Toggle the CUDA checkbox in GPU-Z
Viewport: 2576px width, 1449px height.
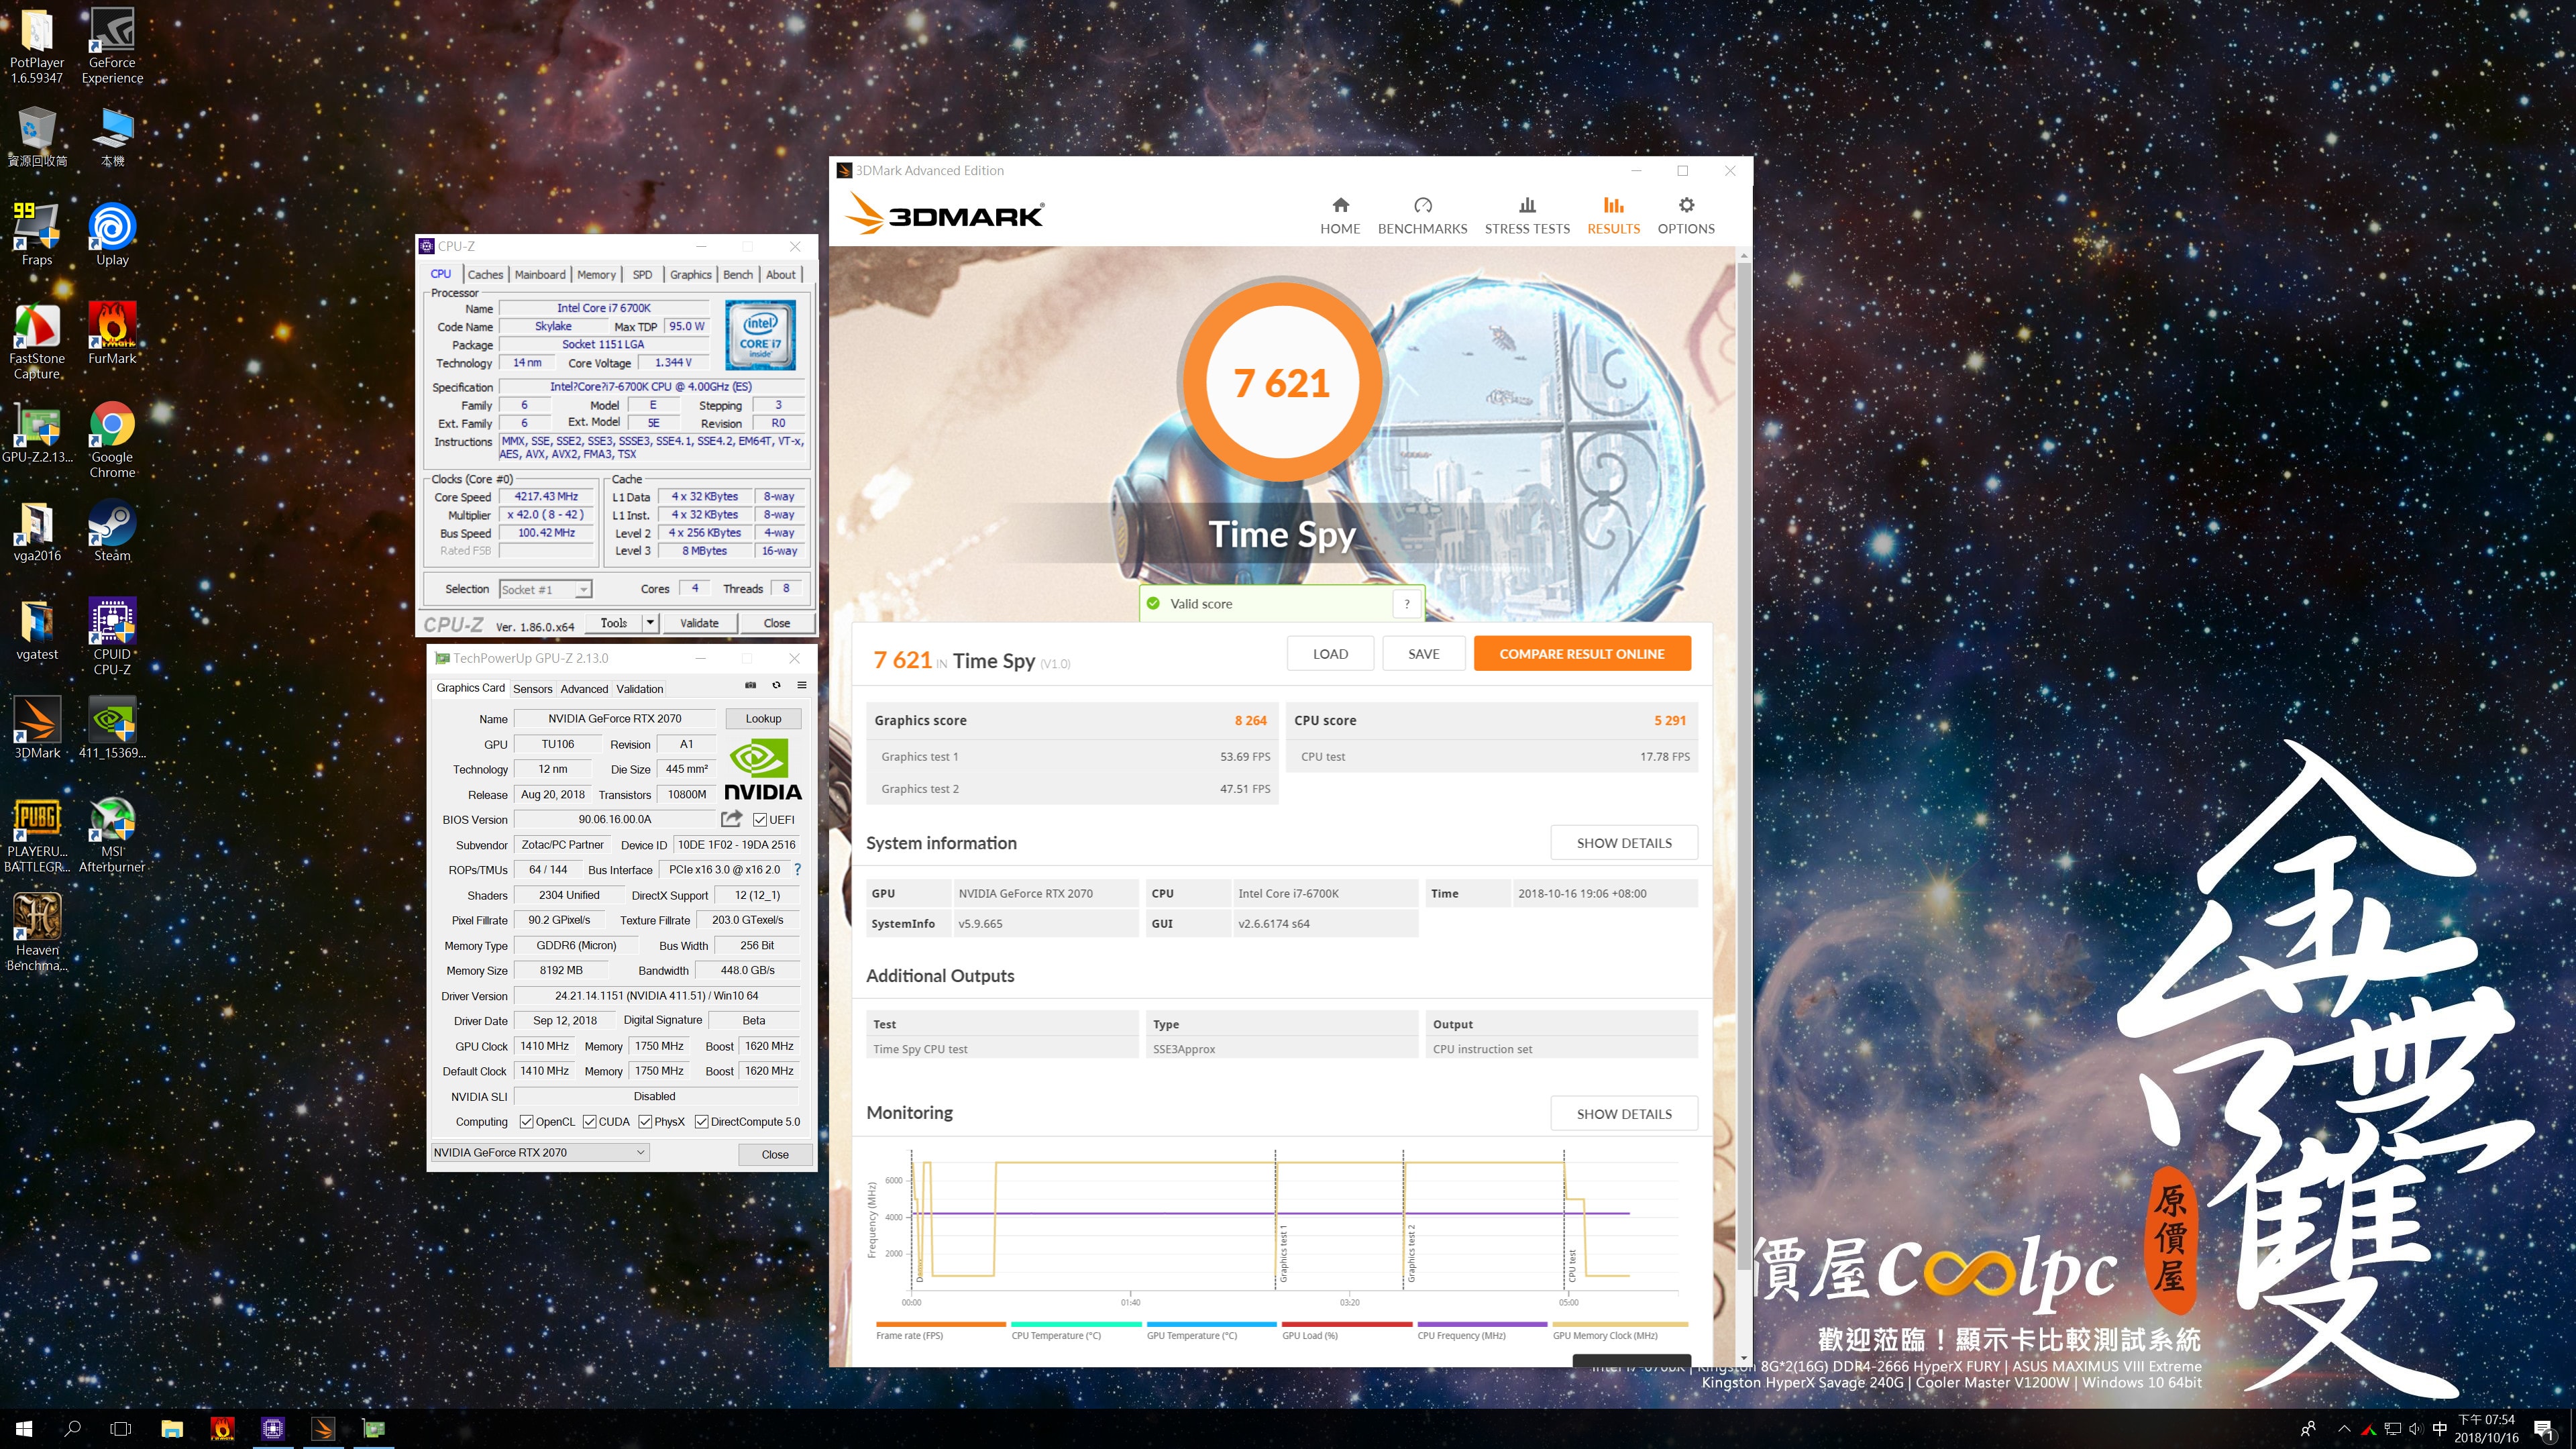pos(589,1122)
